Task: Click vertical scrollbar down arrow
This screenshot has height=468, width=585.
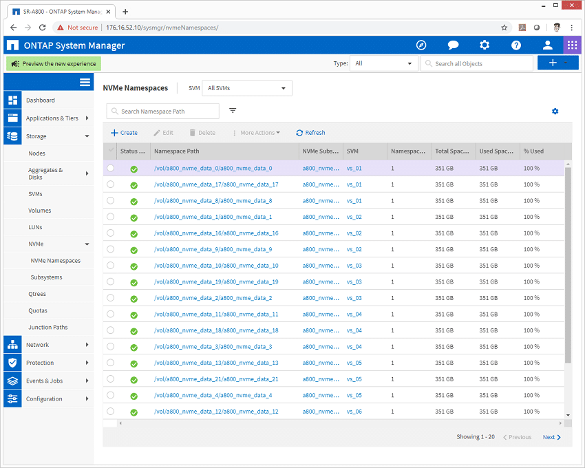Action: [x=568, y=415]
